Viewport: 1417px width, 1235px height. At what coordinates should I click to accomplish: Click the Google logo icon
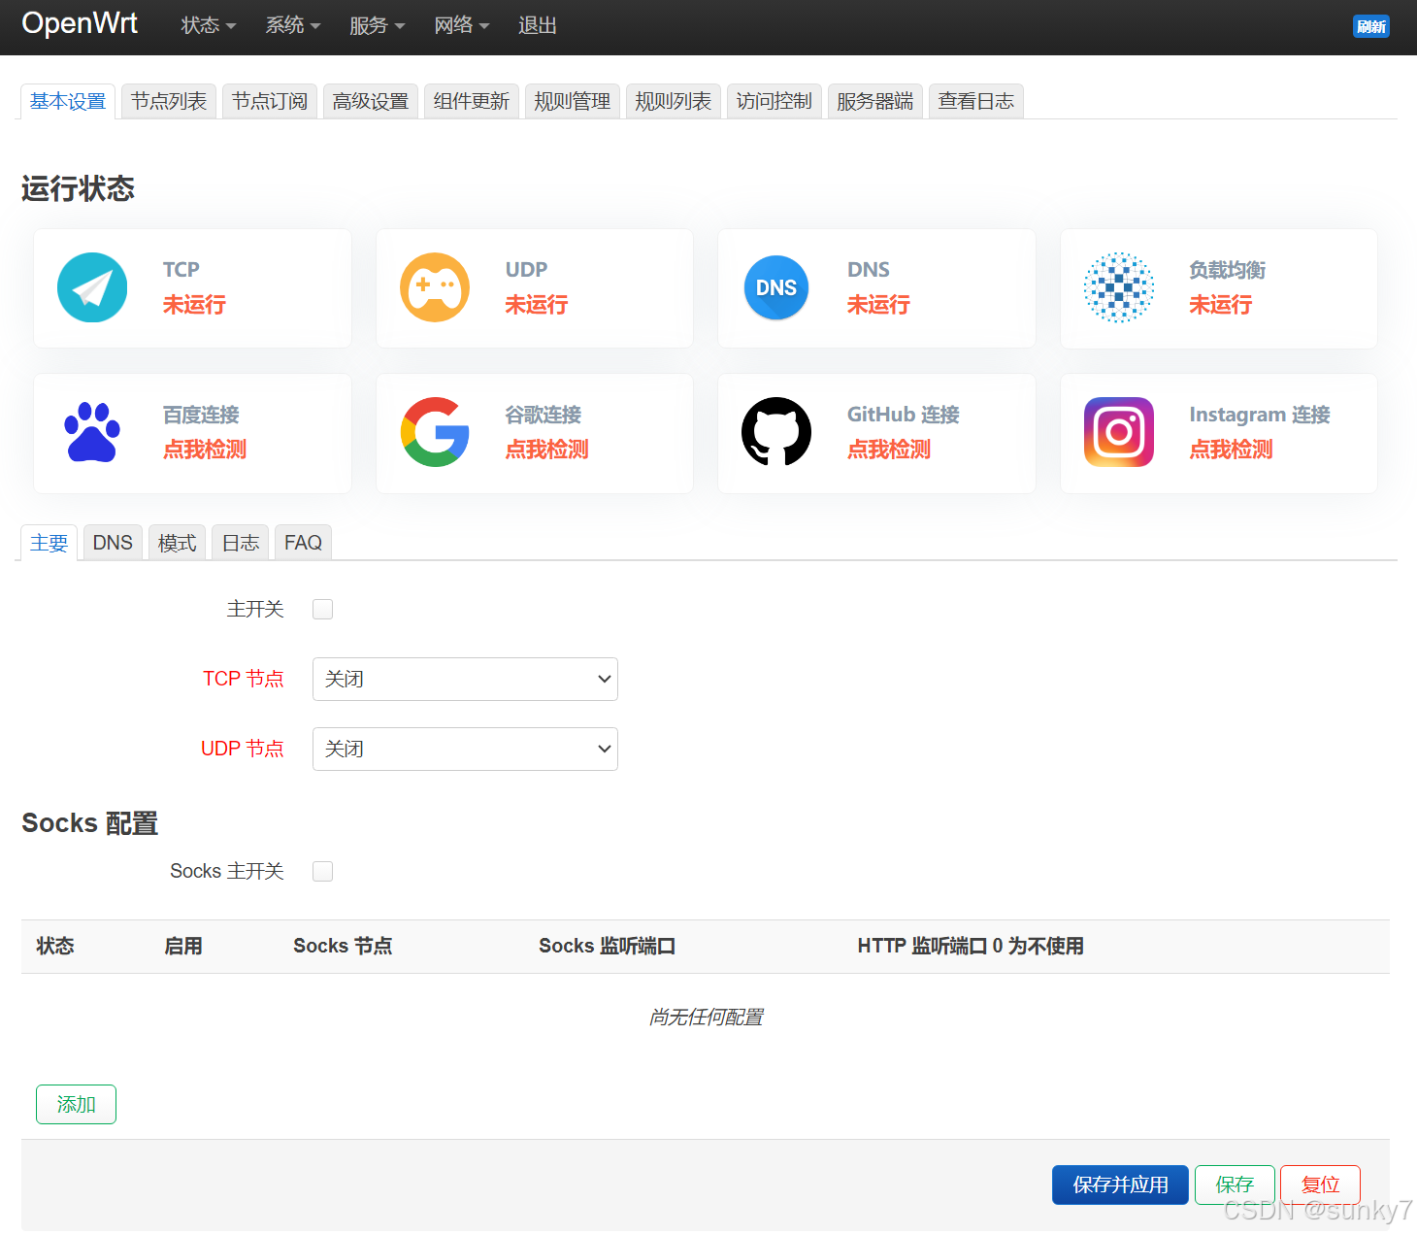(435, 432)
